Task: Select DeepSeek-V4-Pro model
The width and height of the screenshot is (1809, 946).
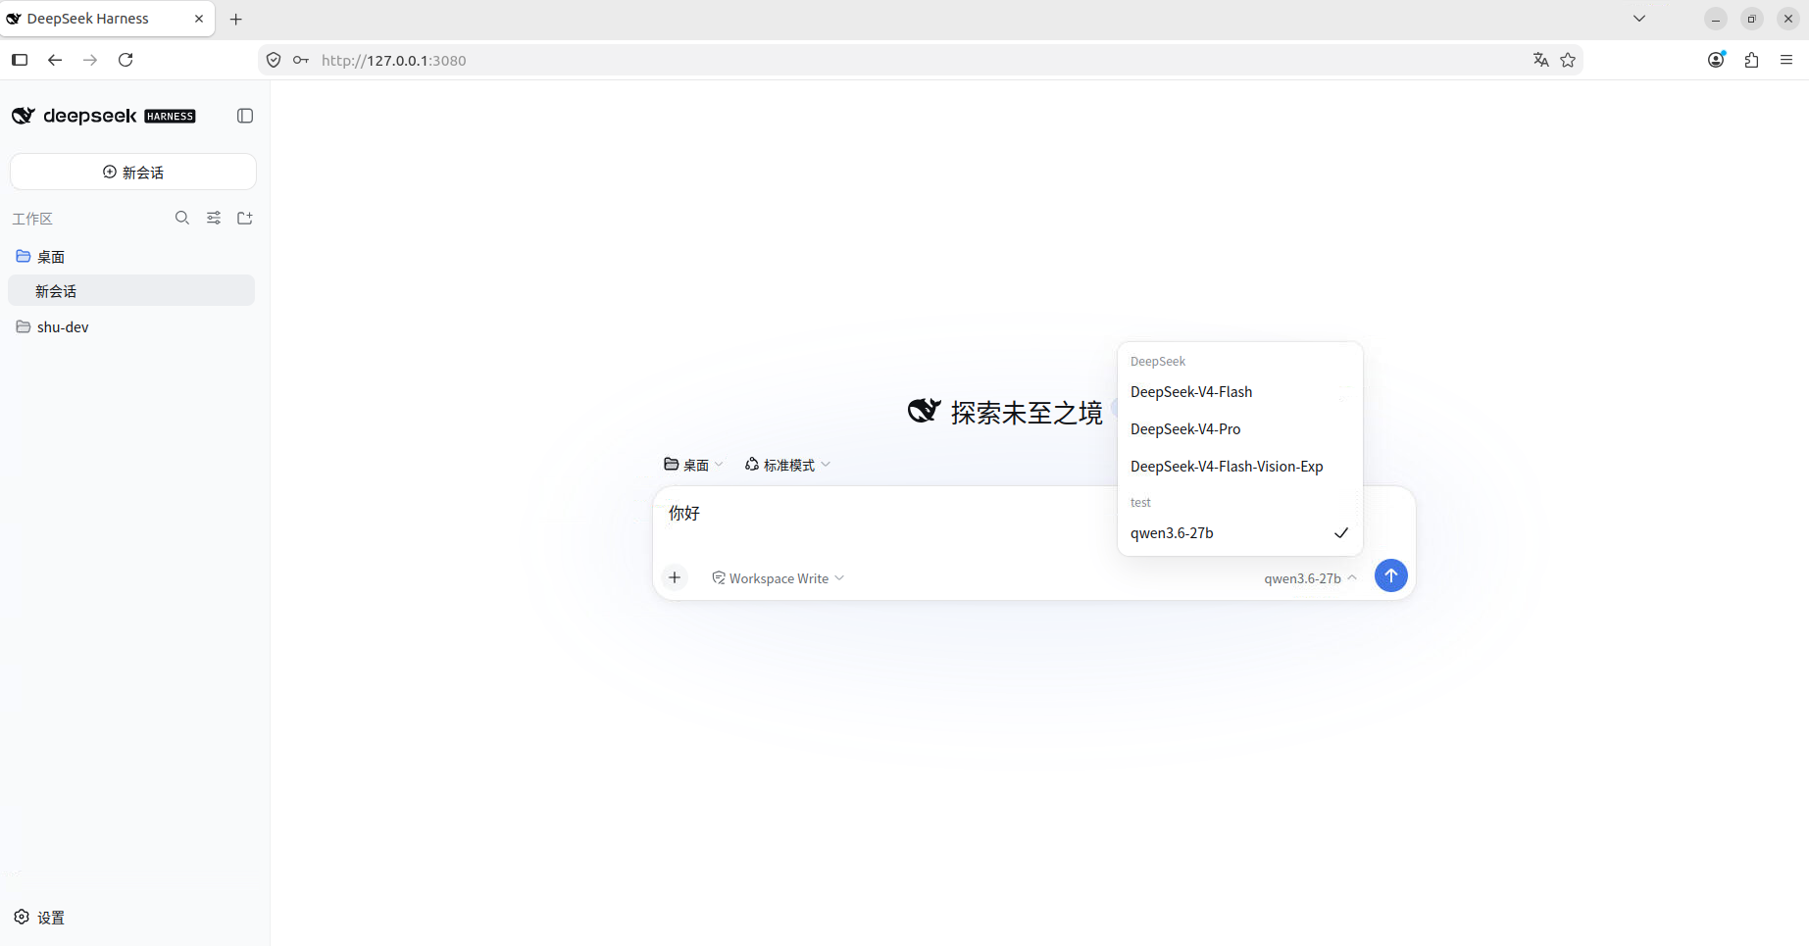Action: tap(1239, 429)
